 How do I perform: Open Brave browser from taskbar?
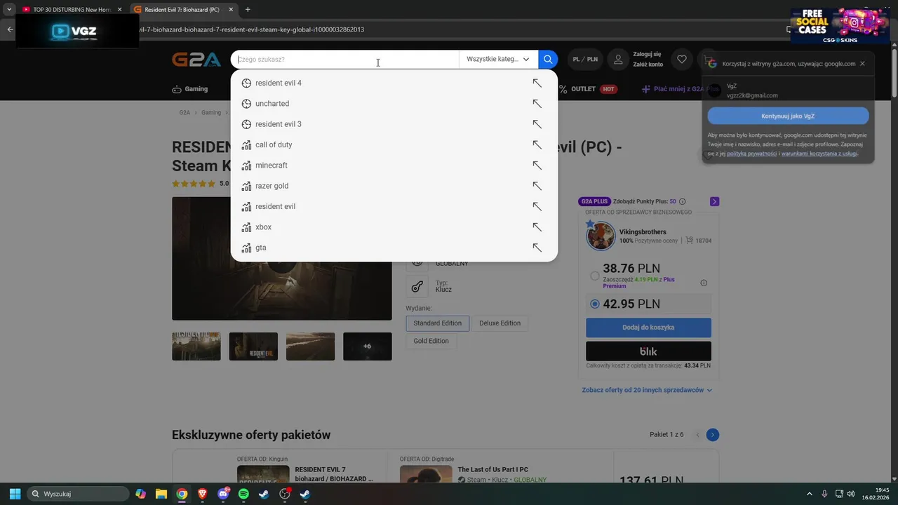[x=203, y=494]
